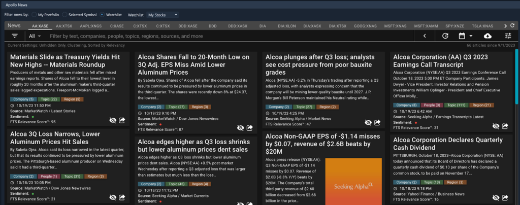Click Topic (45) tag on Alcoa edges higher card
The image size is (520, 205).
pyautogui.click(x=176, y=184)
